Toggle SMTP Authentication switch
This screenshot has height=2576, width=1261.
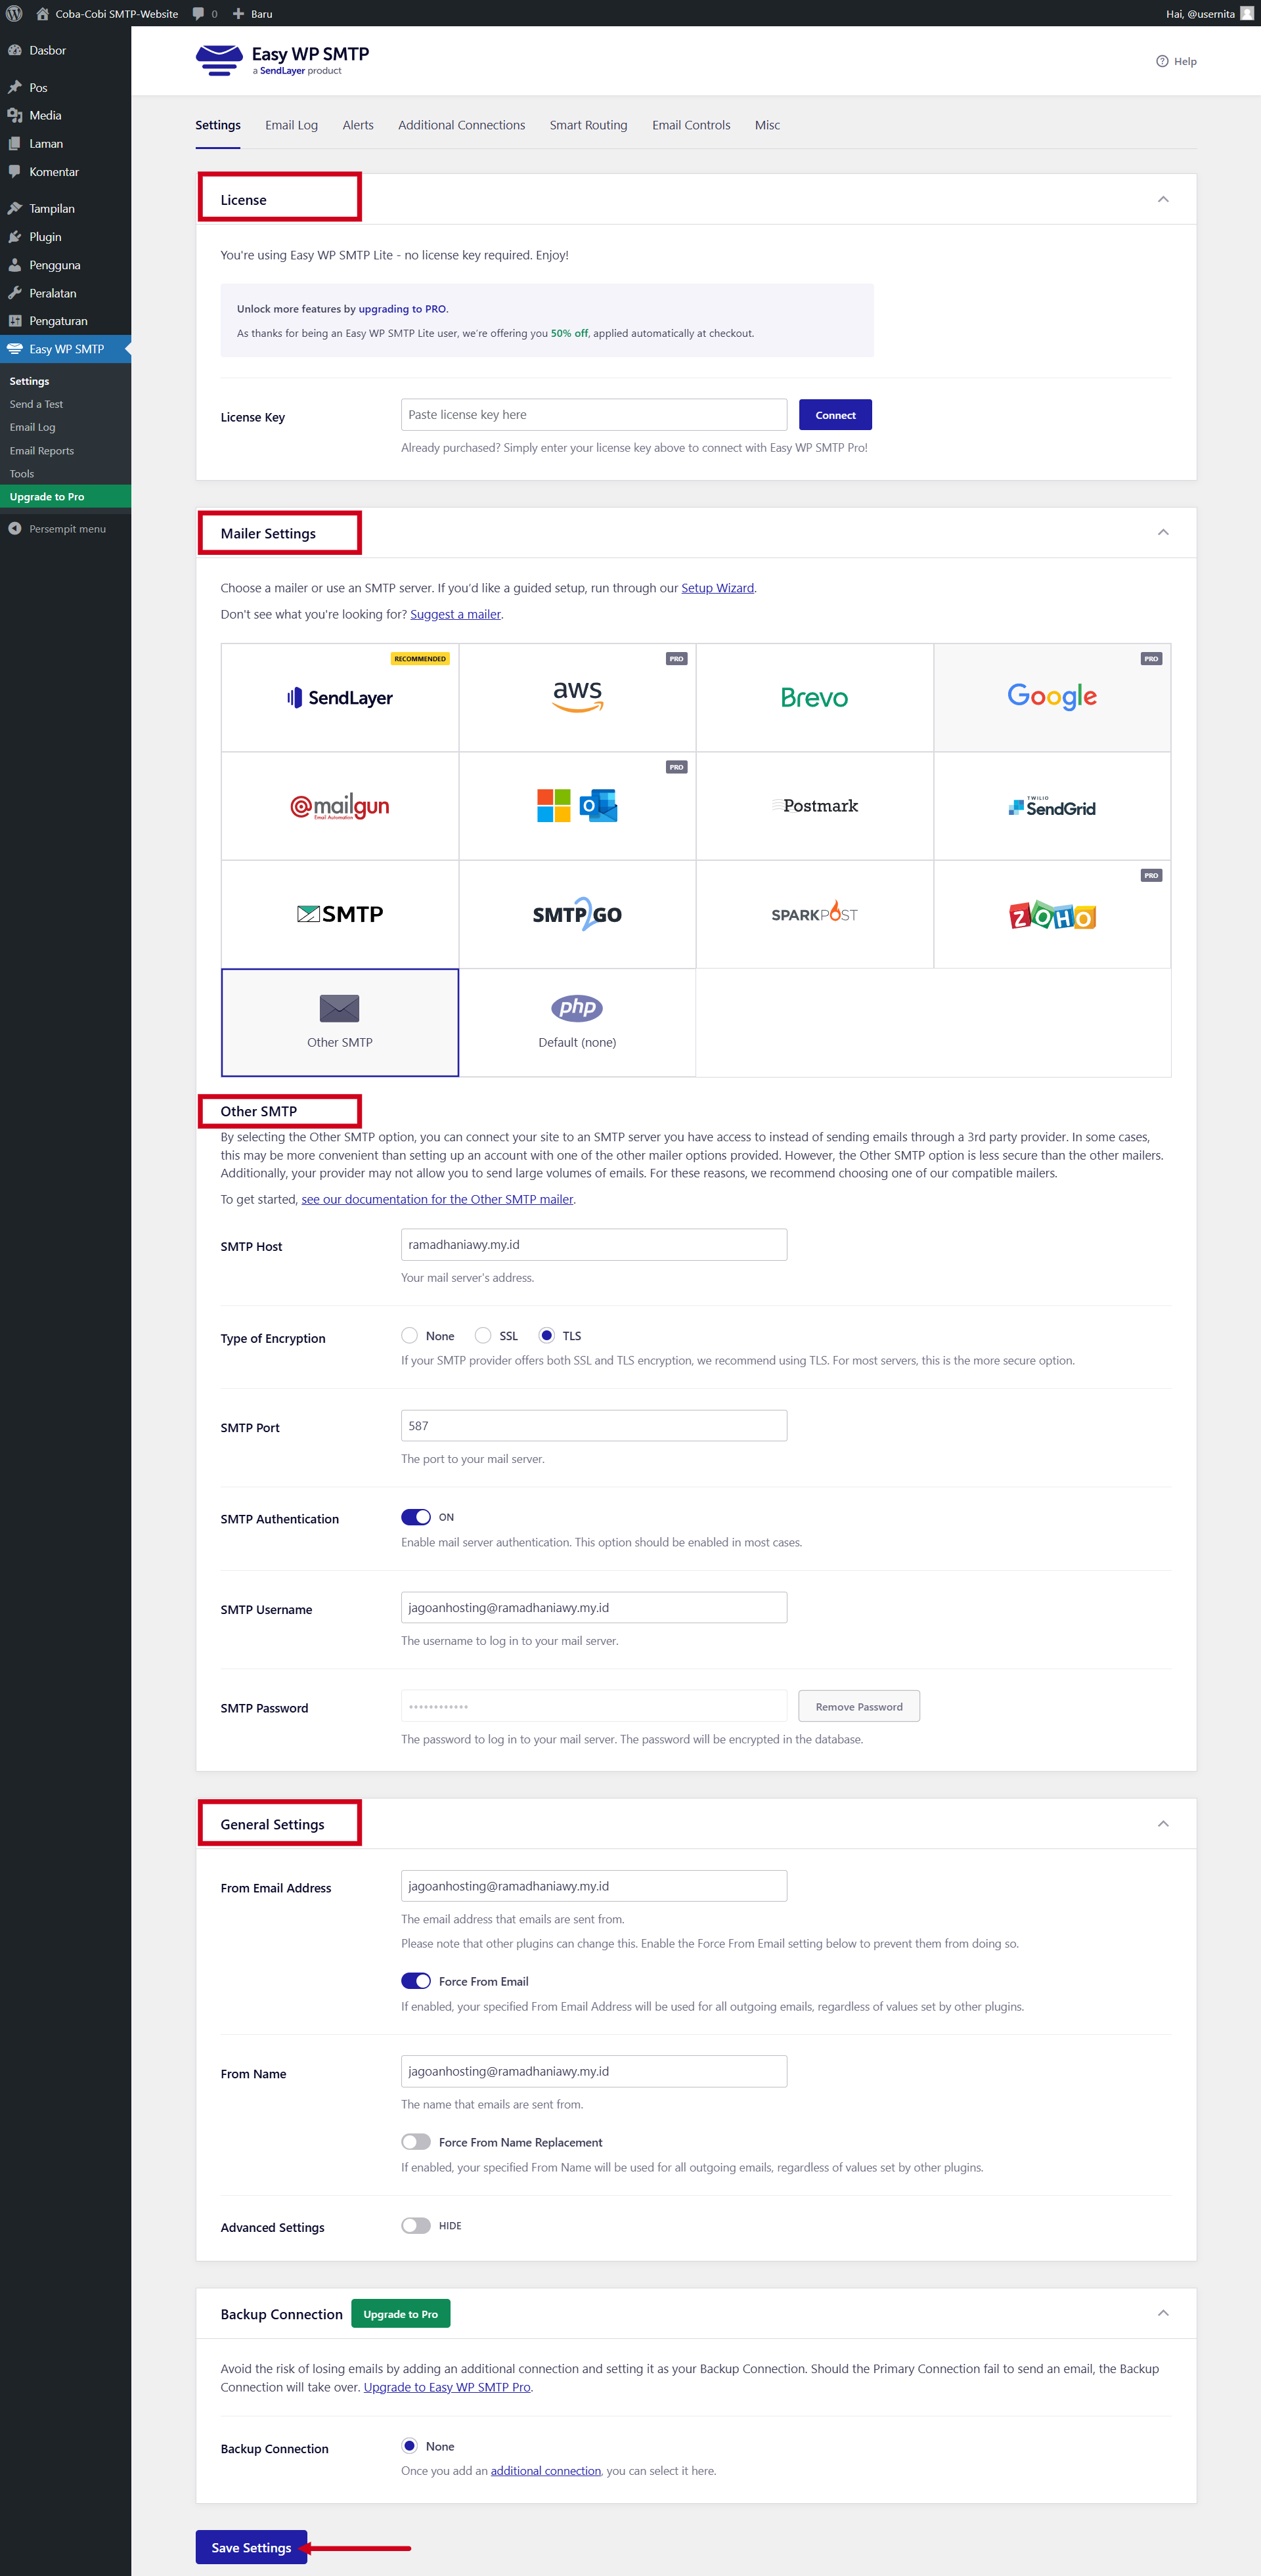[416, 1517]
